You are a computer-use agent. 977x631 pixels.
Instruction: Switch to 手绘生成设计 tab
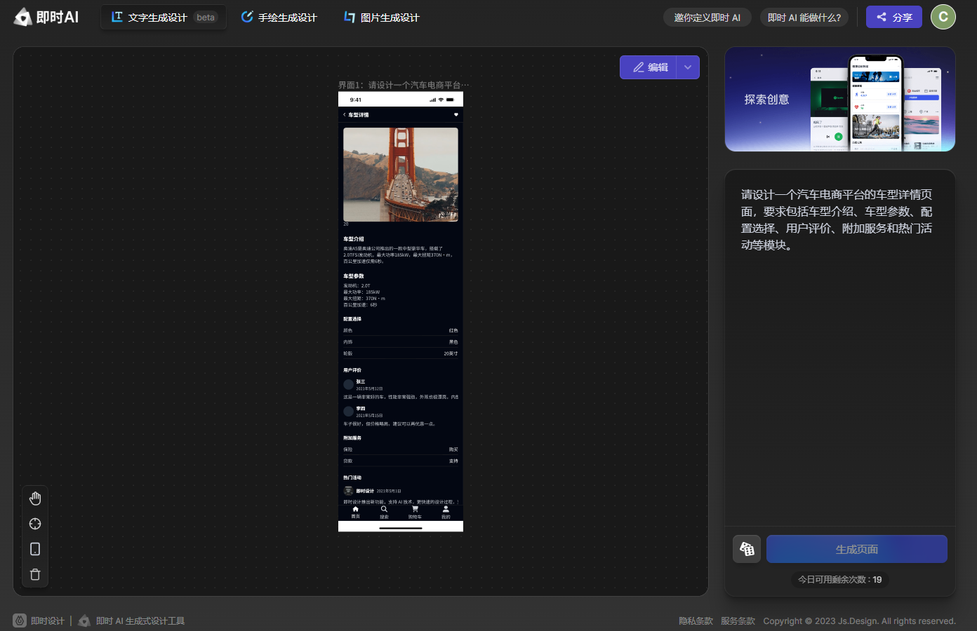click(x=279, y=18)
